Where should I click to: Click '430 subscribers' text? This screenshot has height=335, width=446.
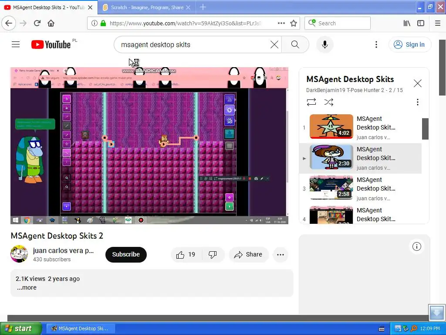(52, 259)
